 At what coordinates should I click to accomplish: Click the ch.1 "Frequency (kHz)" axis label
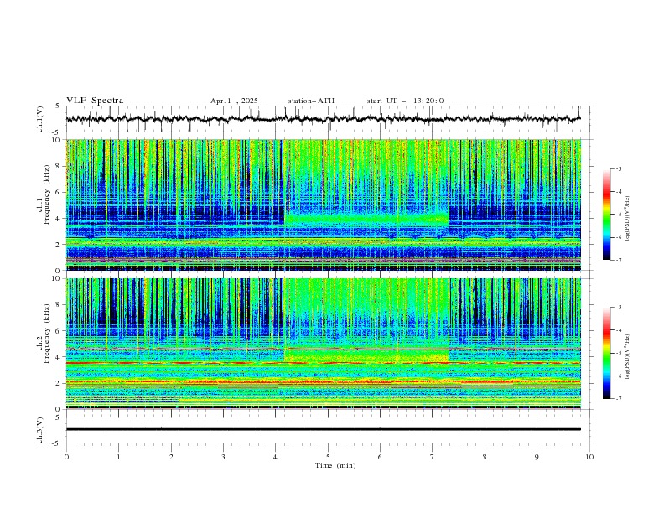[46, 195]
